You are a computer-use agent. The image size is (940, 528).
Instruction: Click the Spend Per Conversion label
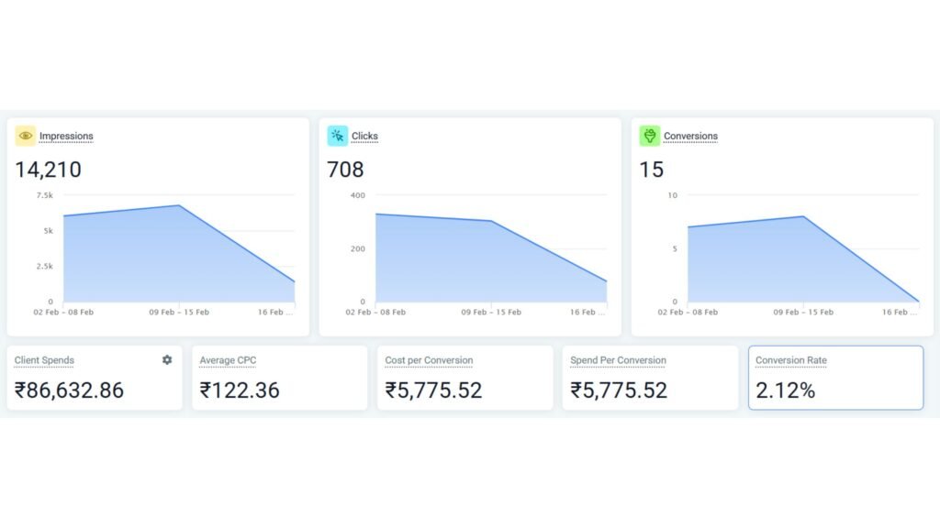point(617,360)
